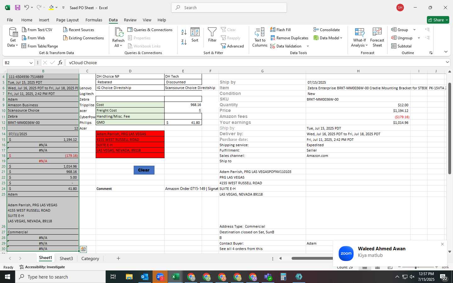Viewport: 453px width, 283px height.
Task: Select column G header
Action: click(262, 71)
